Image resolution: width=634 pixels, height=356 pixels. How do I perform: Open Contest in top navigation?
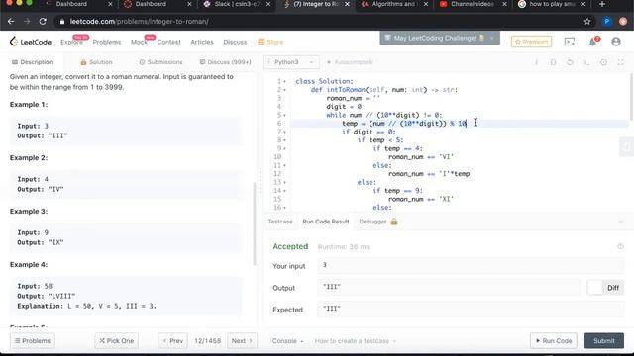(x=169, y=42)
